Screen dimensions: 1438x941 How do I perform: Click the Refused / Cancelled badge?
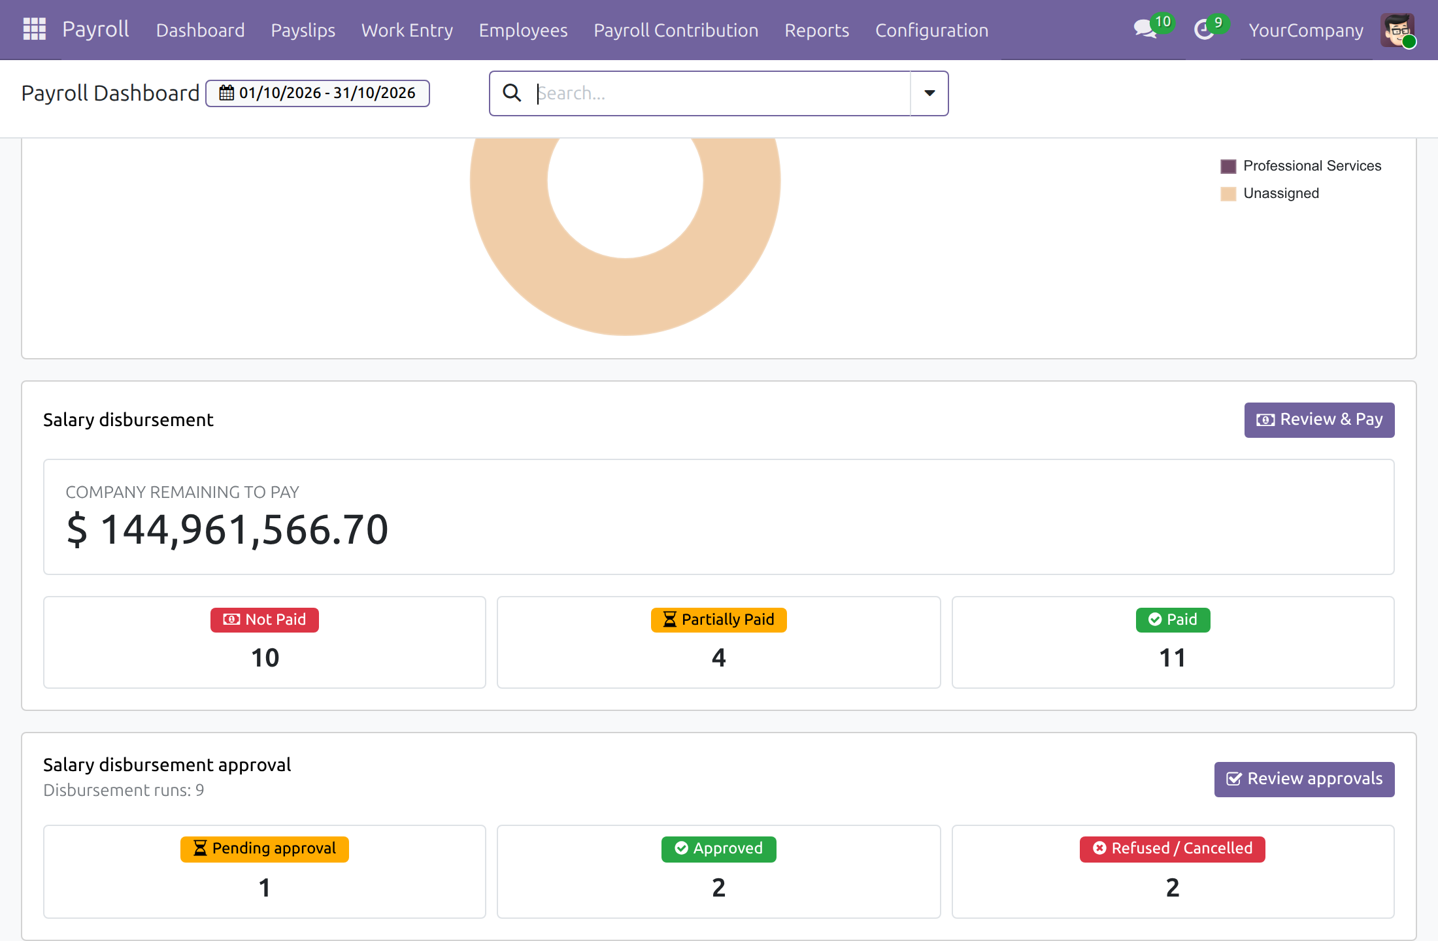pos(1173,849)
